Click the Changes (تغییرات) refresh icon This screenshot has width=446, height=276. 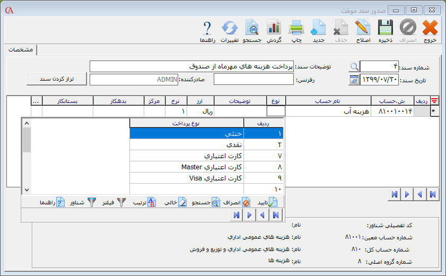(x=230, y=28)
